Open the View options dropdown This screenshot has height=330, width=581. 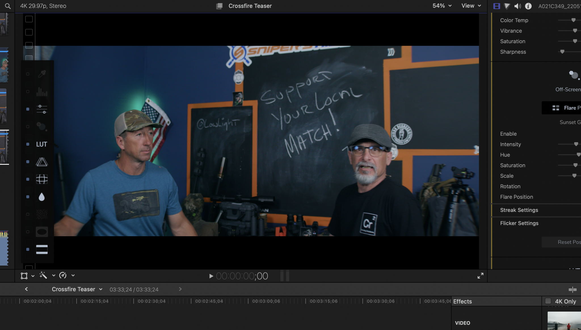471,6
